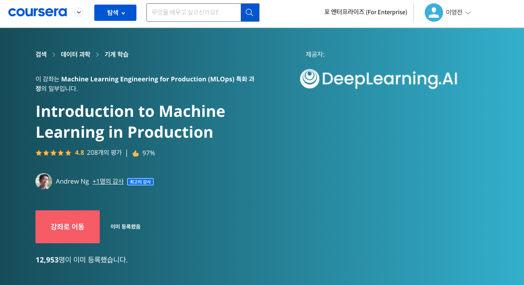
Task: Click the 강좌로 이동 button
Action: tap(68, 227)
